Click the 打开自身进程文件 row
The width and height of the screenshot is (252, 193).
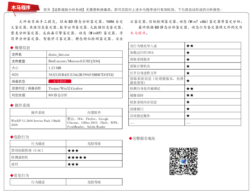185,73
